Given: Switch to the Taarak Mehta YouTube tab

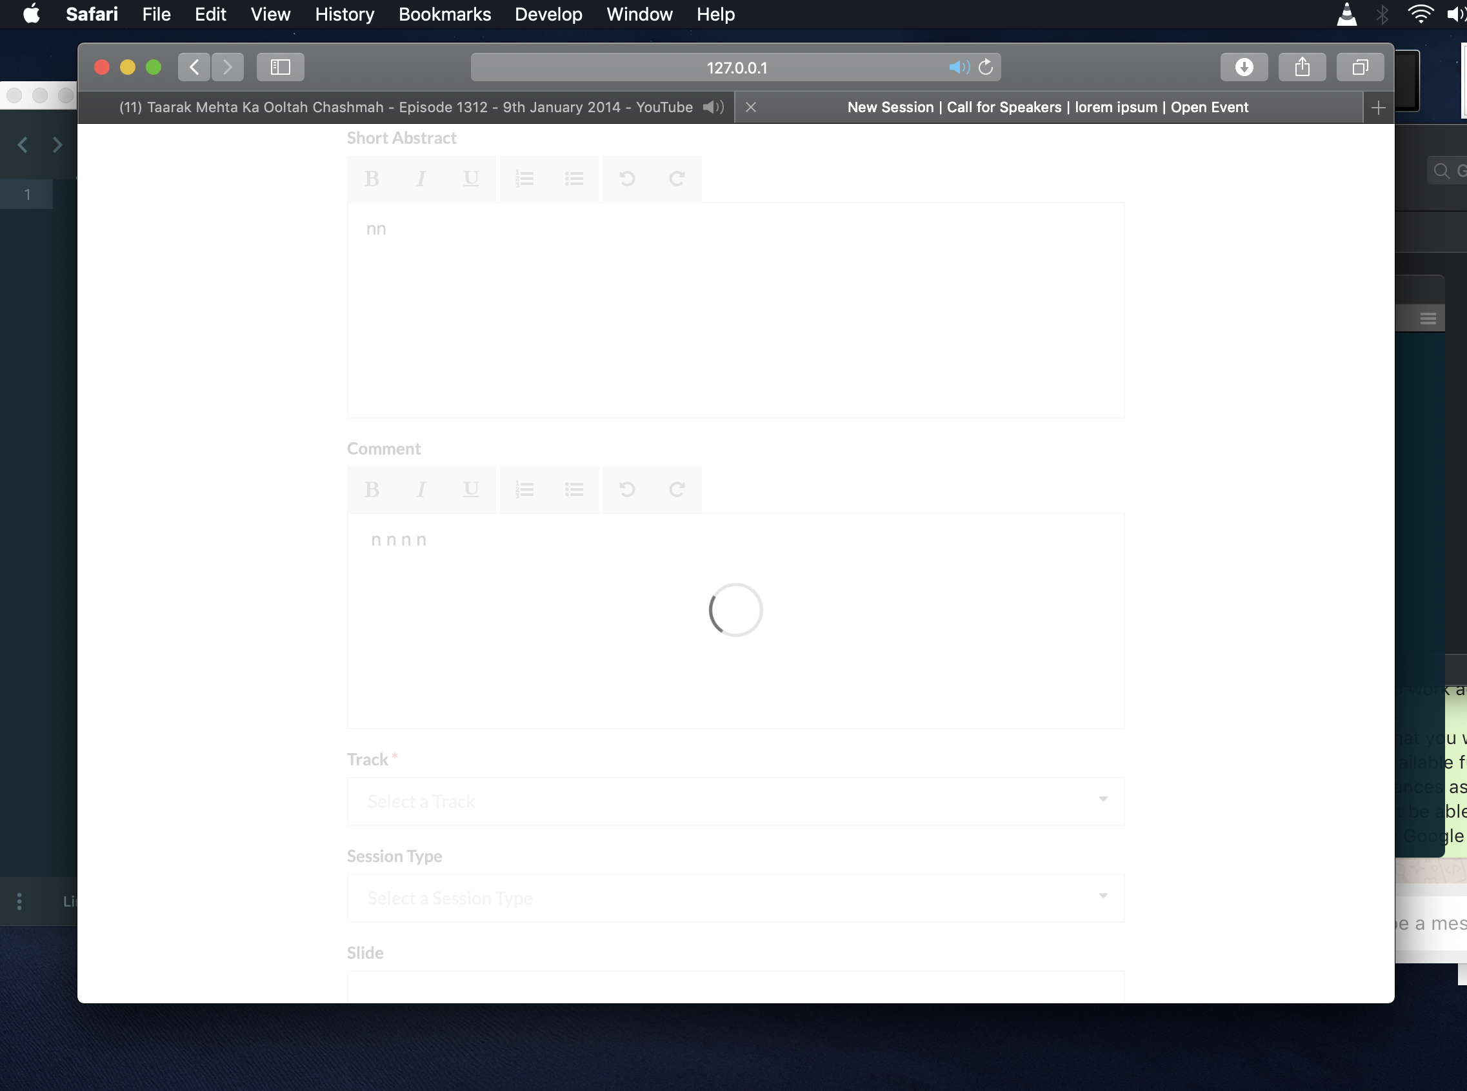Looking at the screenshot, I should [405, 107].
